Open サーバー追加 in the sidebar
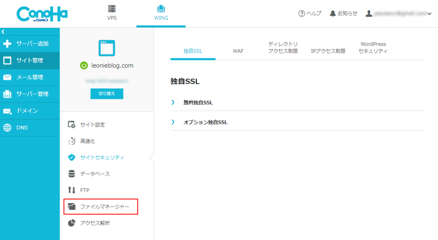438x240 pixels. [x=30, y=44]
